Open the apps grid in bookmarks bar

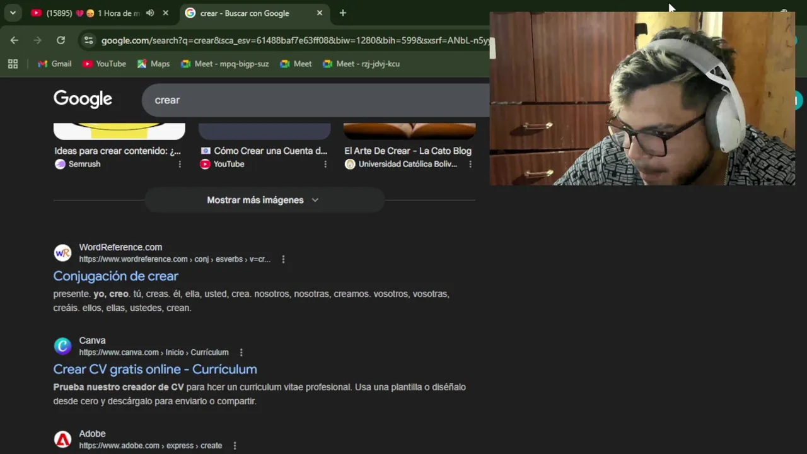point(13,64)
